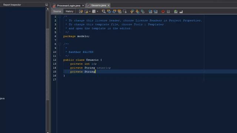Open the Back navigation dropdown arrow
The image size is (237, 133).
click(90, 11)
